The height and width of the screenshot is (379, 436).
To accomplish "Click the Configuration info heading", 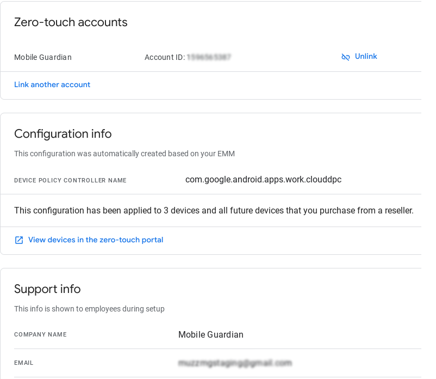I will coord(63,134).
